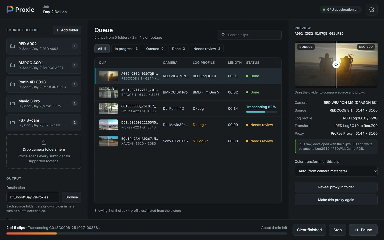Click the search magnifier icon
The image size is (384, 240).
[223, 35]
